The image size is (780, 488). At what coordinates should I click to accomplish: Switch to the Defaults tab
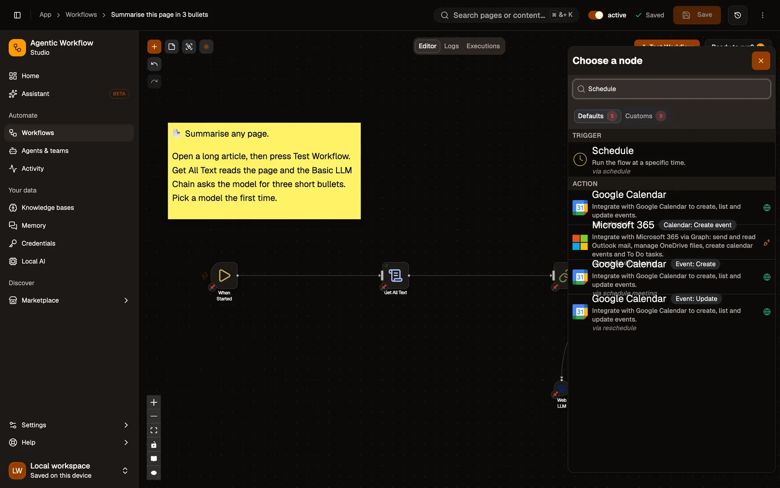point(597,116)
